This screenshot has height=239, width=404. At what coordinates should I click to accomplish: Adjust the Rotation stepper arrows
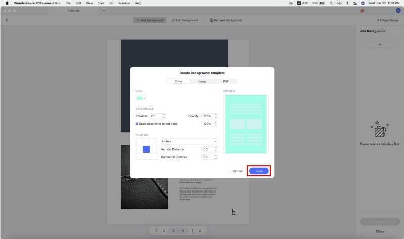coord(164,116)
